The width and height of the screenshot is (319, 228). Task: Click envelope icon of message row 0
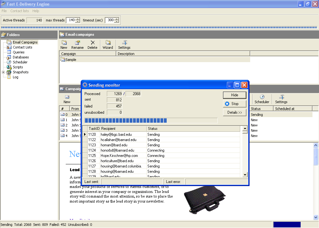click(x=62, y=114)
